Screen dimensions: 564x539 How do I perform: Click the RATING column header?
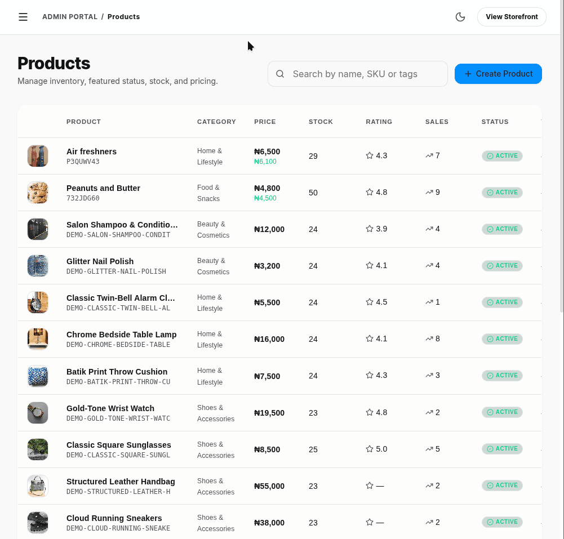click(379, 122)
